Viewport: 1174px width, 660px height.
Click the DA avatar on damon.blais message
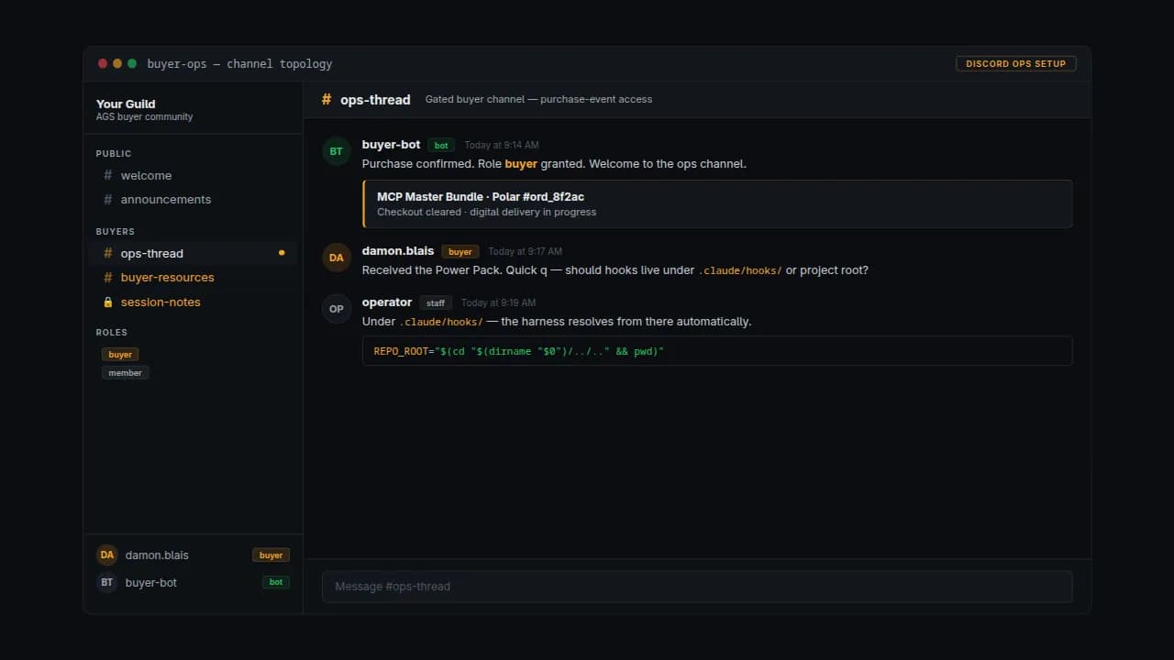[337, 258]
